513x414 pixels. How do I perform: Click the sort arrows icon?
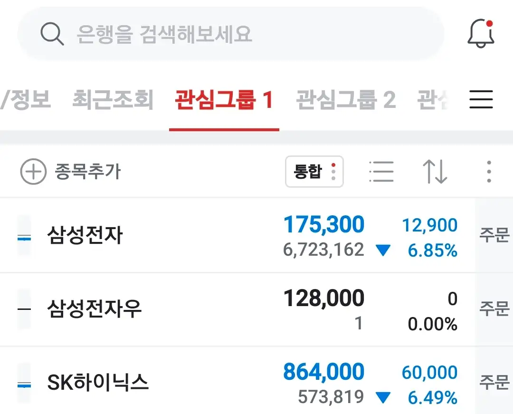coord(435,172)
